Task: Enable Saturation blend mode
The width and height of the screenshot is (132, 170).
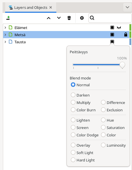Action: click(x=113, y=128)
